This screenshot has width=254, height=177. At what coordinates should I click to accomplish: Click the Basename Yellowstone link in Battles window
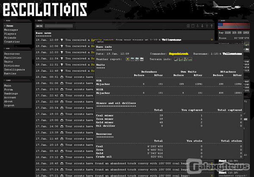tap(232, 54)
